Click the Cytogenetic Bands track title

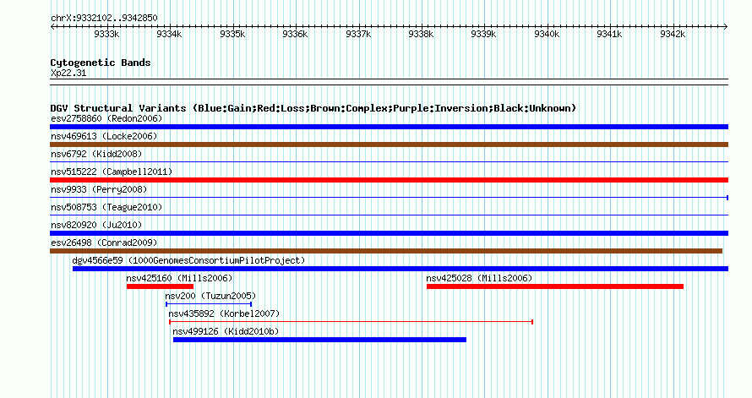[101, 63]
